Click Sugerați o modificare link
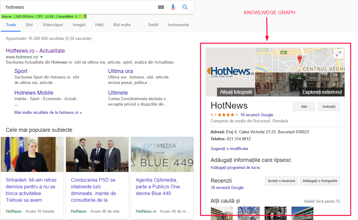Screen dimensions: 358x220 point(229,149)
